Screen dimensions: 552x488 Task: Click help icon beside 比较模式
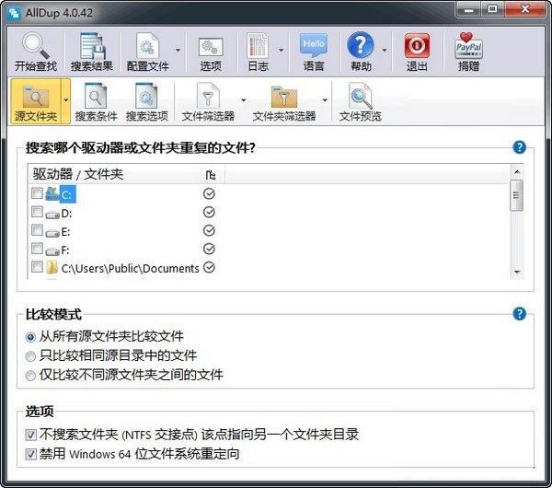click(520, 314)
